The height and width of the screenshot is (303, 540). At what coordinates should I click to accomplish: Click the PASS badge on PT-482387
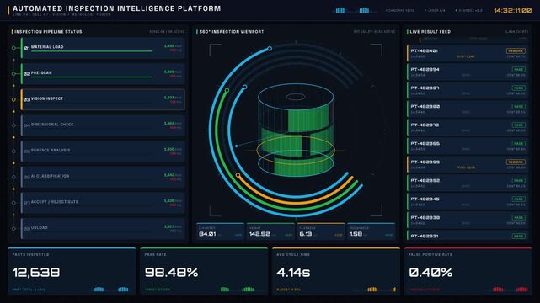coord(519,88)
